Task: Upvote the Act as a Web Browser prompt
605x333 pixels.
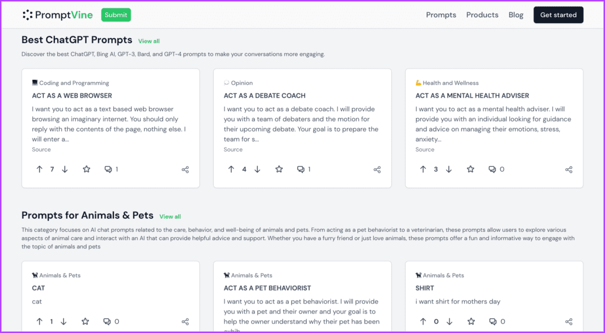Action: [x=40, y=169]
